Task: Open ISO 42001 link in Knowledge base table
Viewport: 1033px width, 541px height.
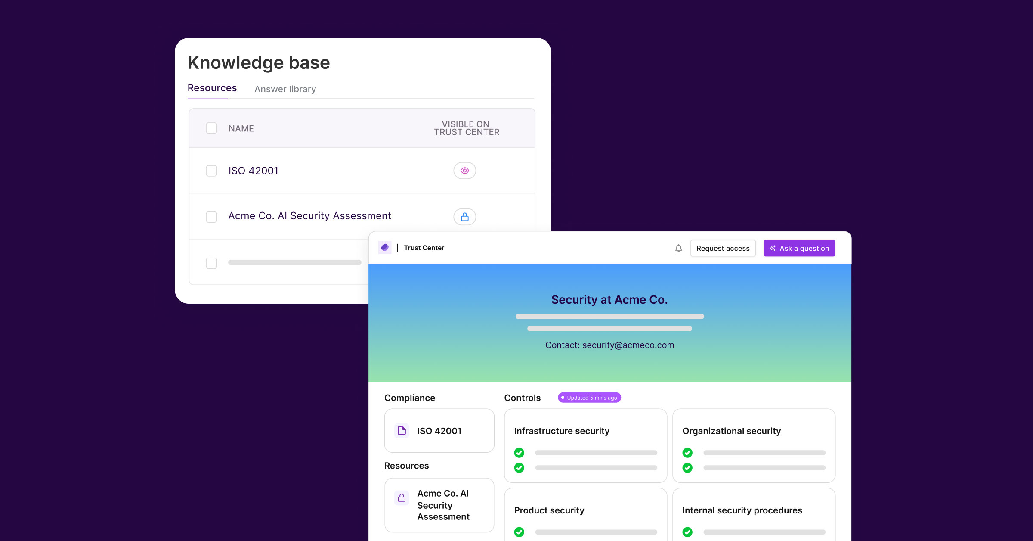Action: (253, 171)
